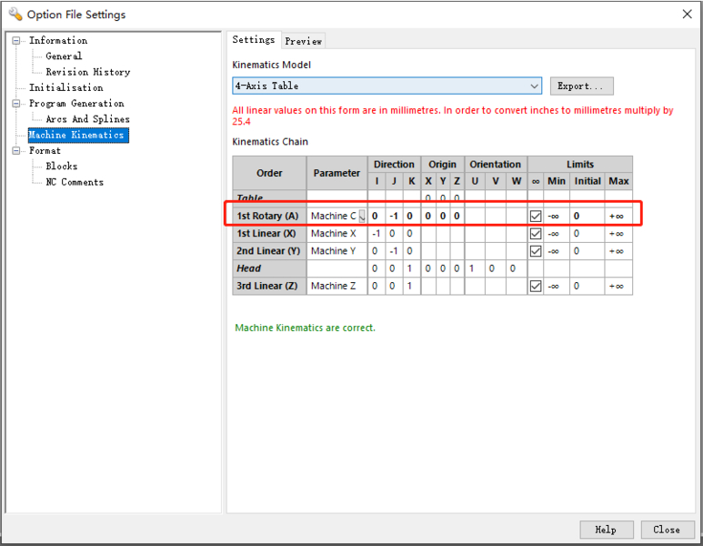Screen dimensions: 703x546
Task: Disable infinite limits for 3rd Linear (Z)
Action: tap(536, 287)
